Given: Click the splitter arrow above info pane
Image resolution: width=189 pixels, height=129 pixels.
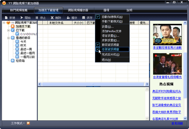Looking at the screenshot, I should [93, 86].
